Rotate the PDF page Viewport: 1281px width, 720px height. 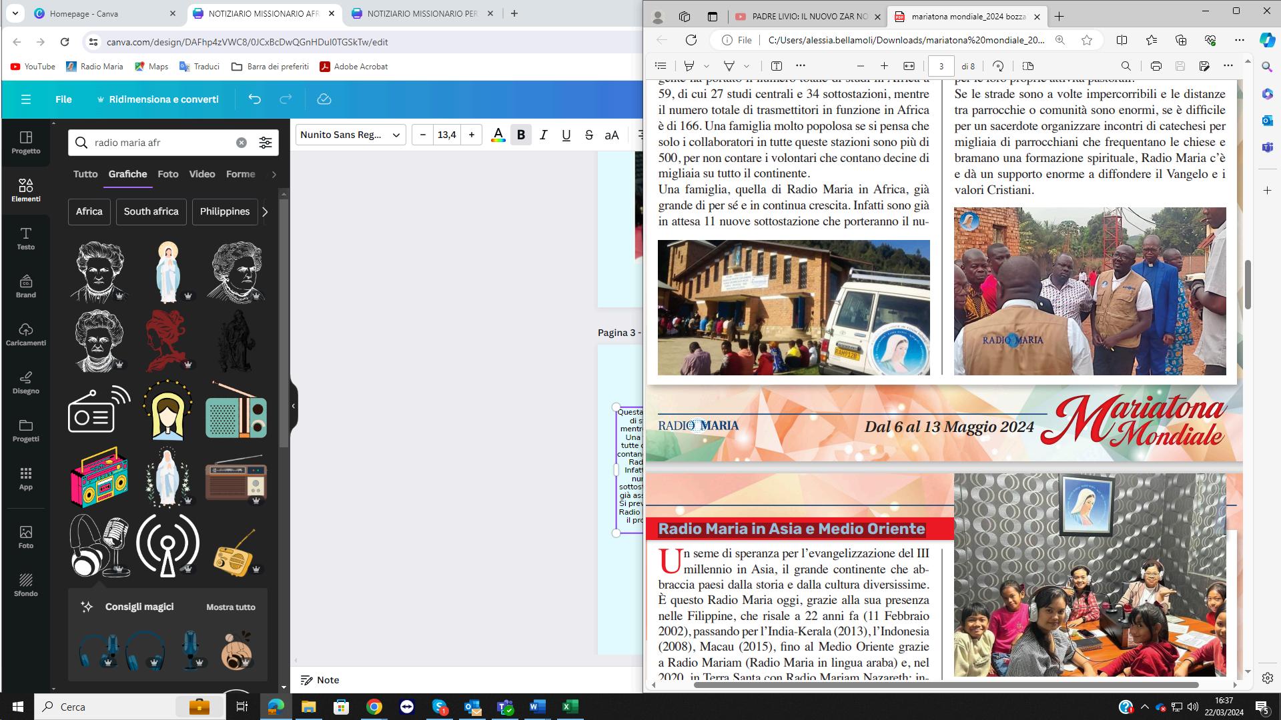998,66
